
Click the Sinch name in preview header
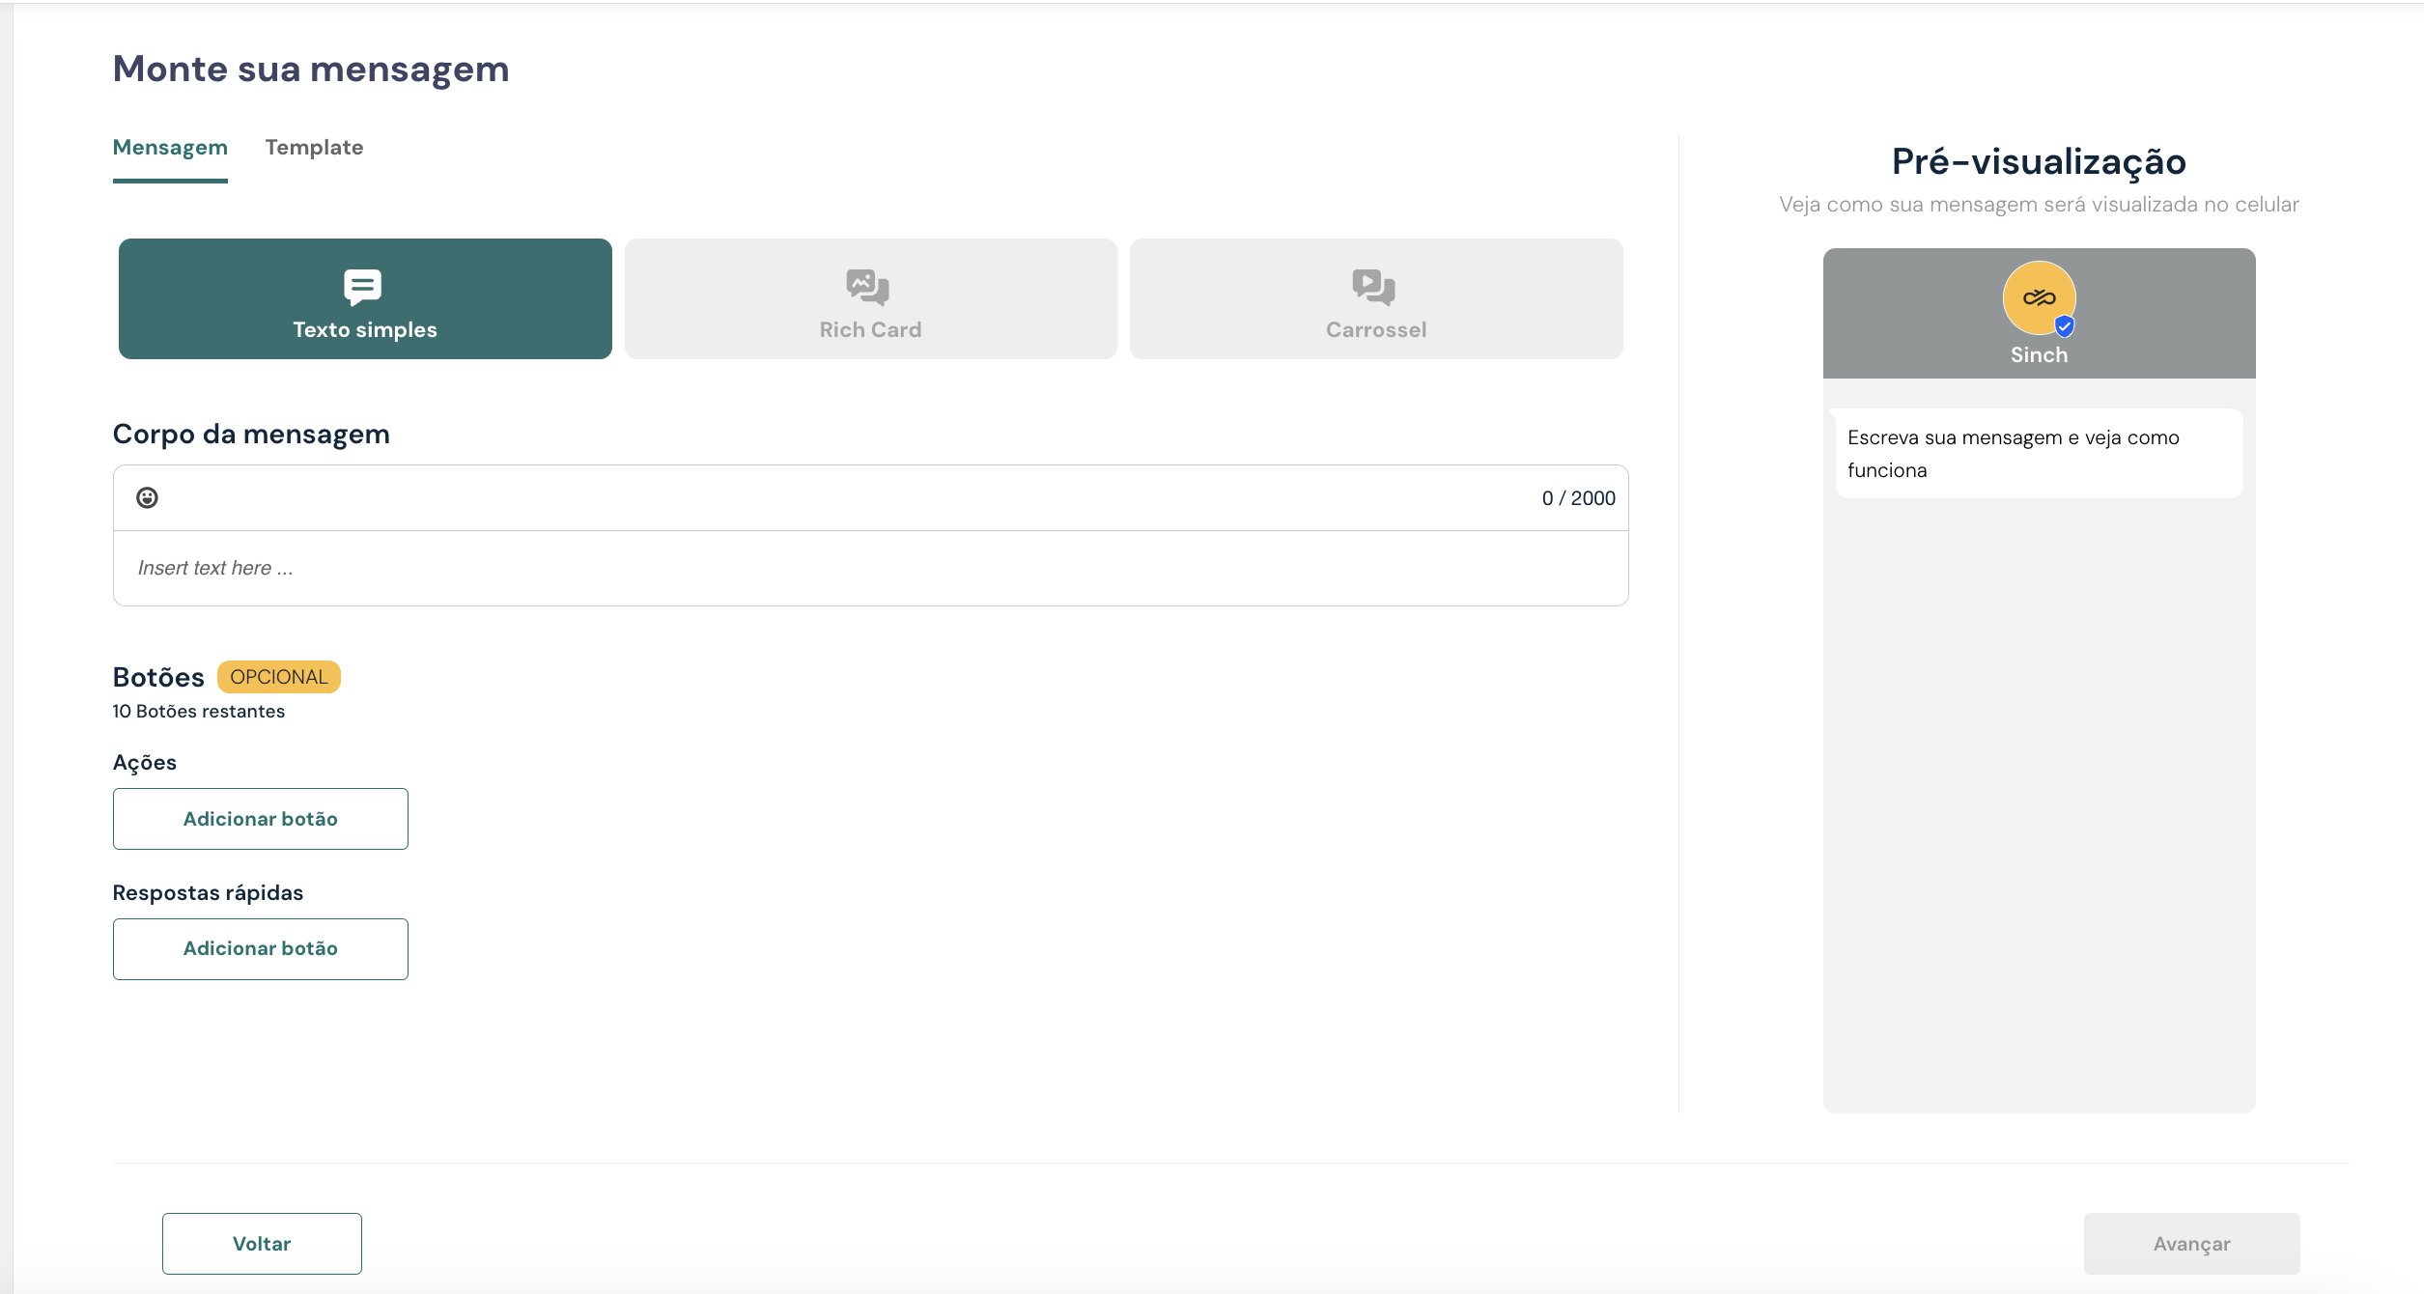click(2039, 355)
